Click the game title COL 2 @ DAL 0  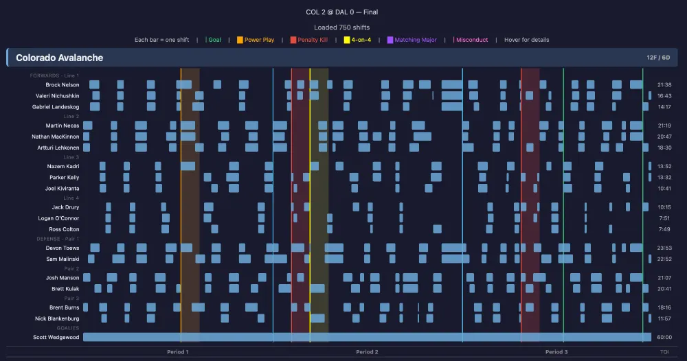[341, 12]
